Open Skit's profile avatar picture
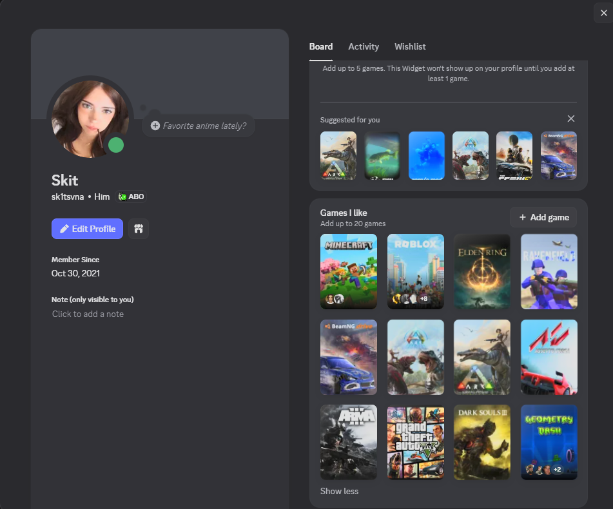The height and width of the screenshot is (509, 613). pyautogui.click(x=90, y=119)
